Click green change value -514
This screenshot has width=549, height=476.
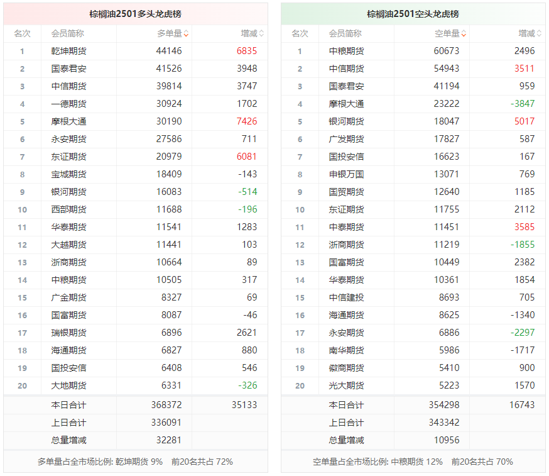pyautogui.click(x=247, y=192)
